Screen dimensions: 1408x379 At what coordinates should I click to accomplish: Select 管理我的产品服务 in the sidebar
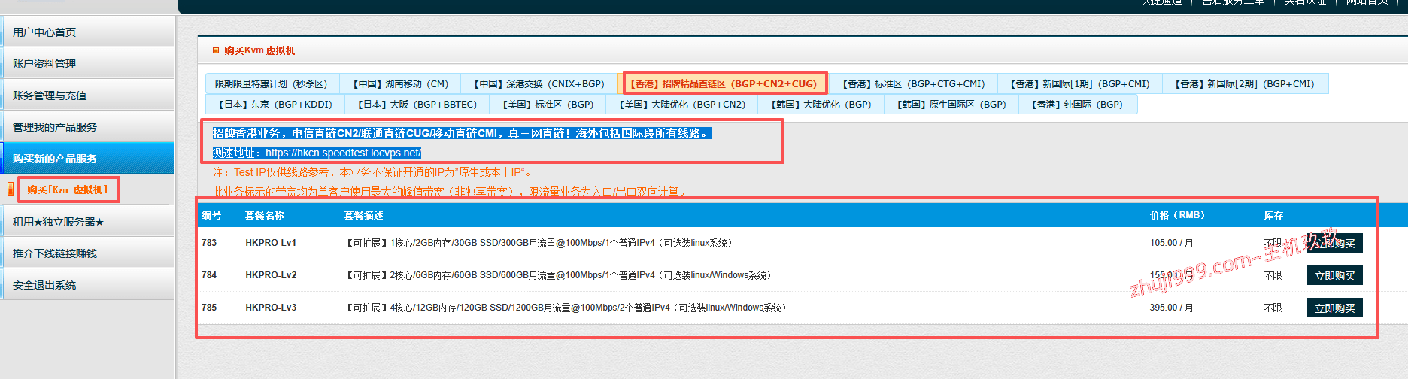coord(55,127)
